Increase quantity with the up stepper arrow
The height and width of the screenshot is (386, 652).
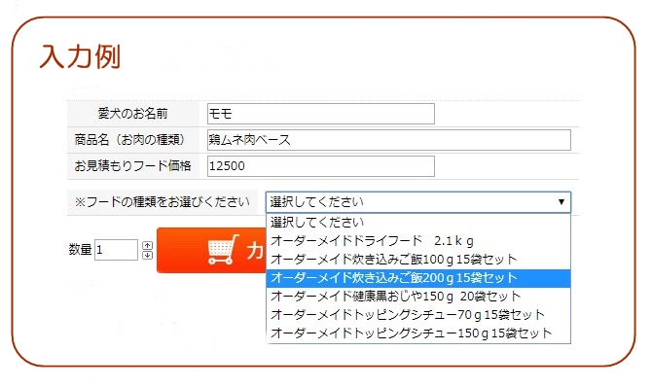(147, 246)
